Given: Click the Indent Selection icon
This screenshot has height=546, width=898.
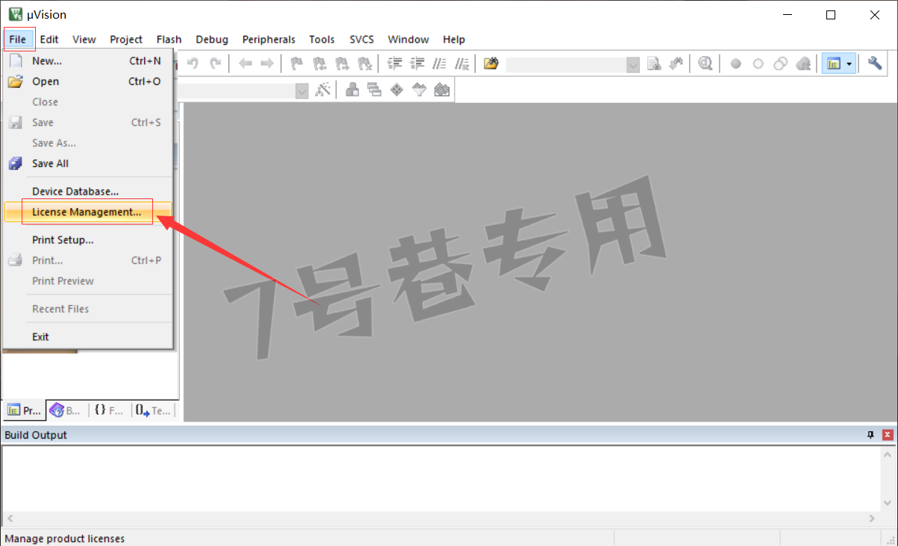Looking at the screenshot, I should click(395, 63).
